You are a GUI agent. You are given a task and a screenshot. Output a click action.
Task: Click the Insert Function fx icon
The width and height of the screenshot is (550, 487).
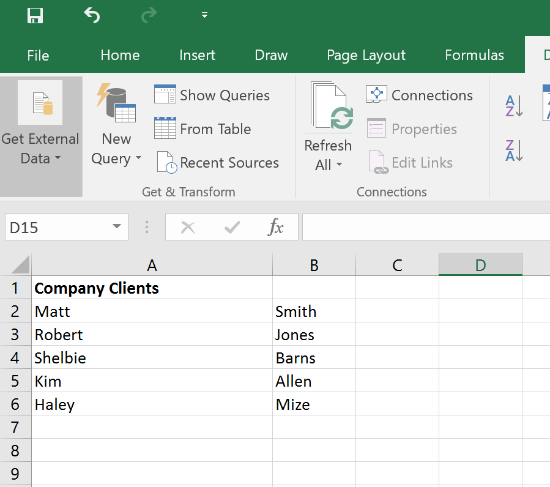click(276, 227)
